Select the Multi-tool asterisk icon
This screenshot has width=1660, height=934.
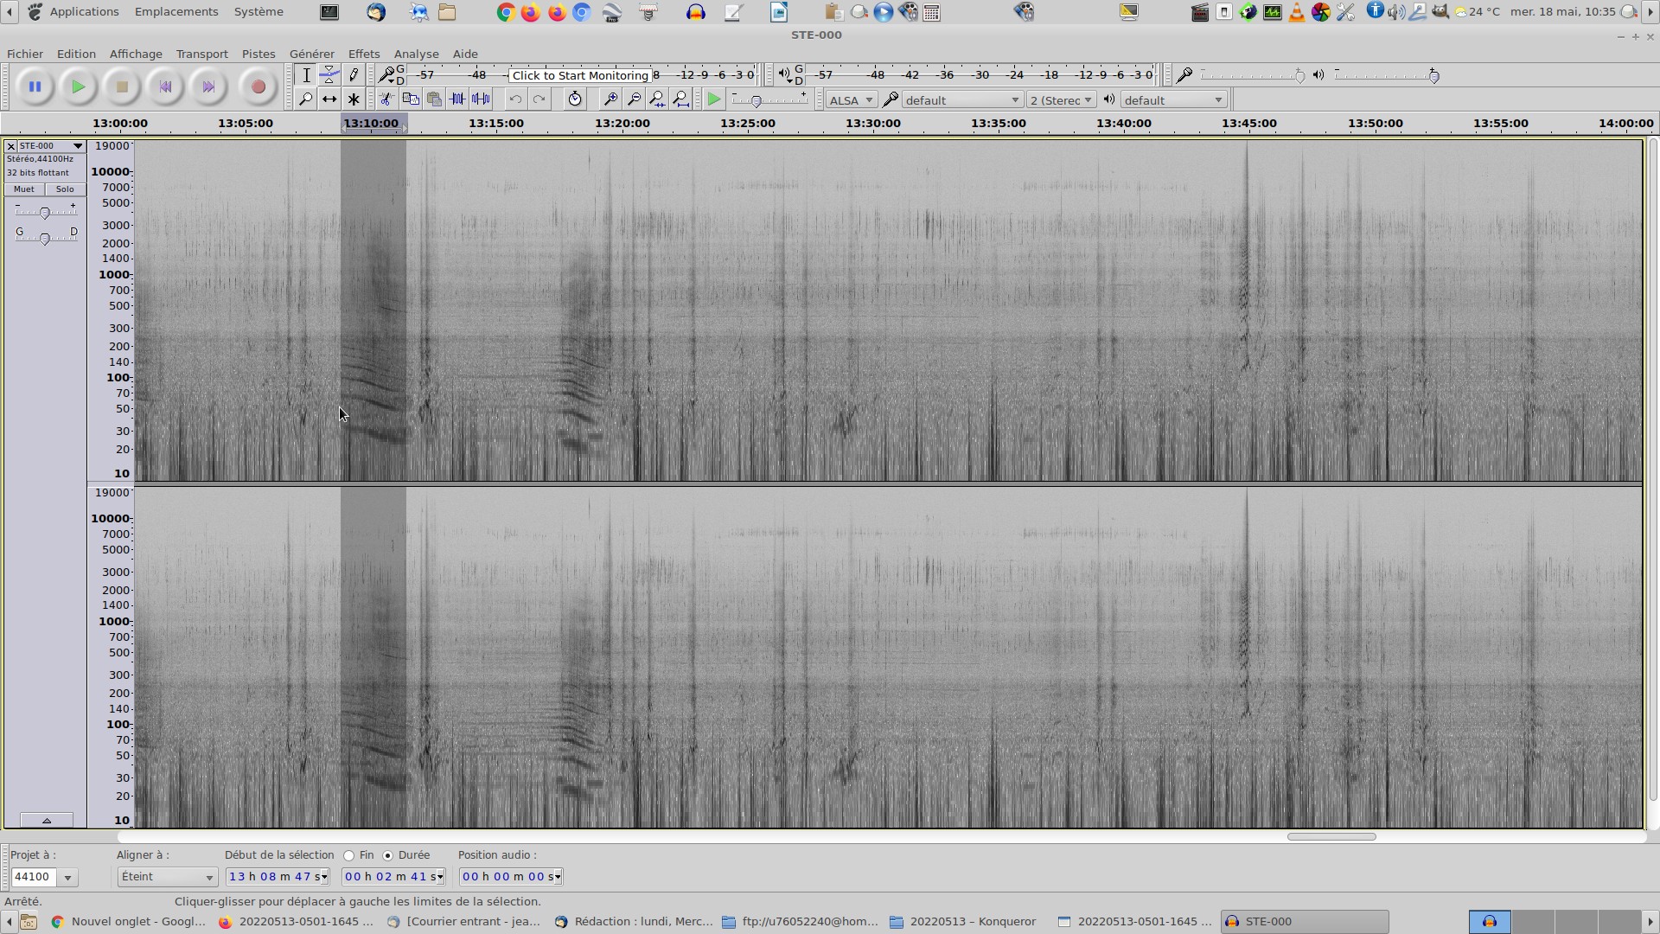[353, 99]
